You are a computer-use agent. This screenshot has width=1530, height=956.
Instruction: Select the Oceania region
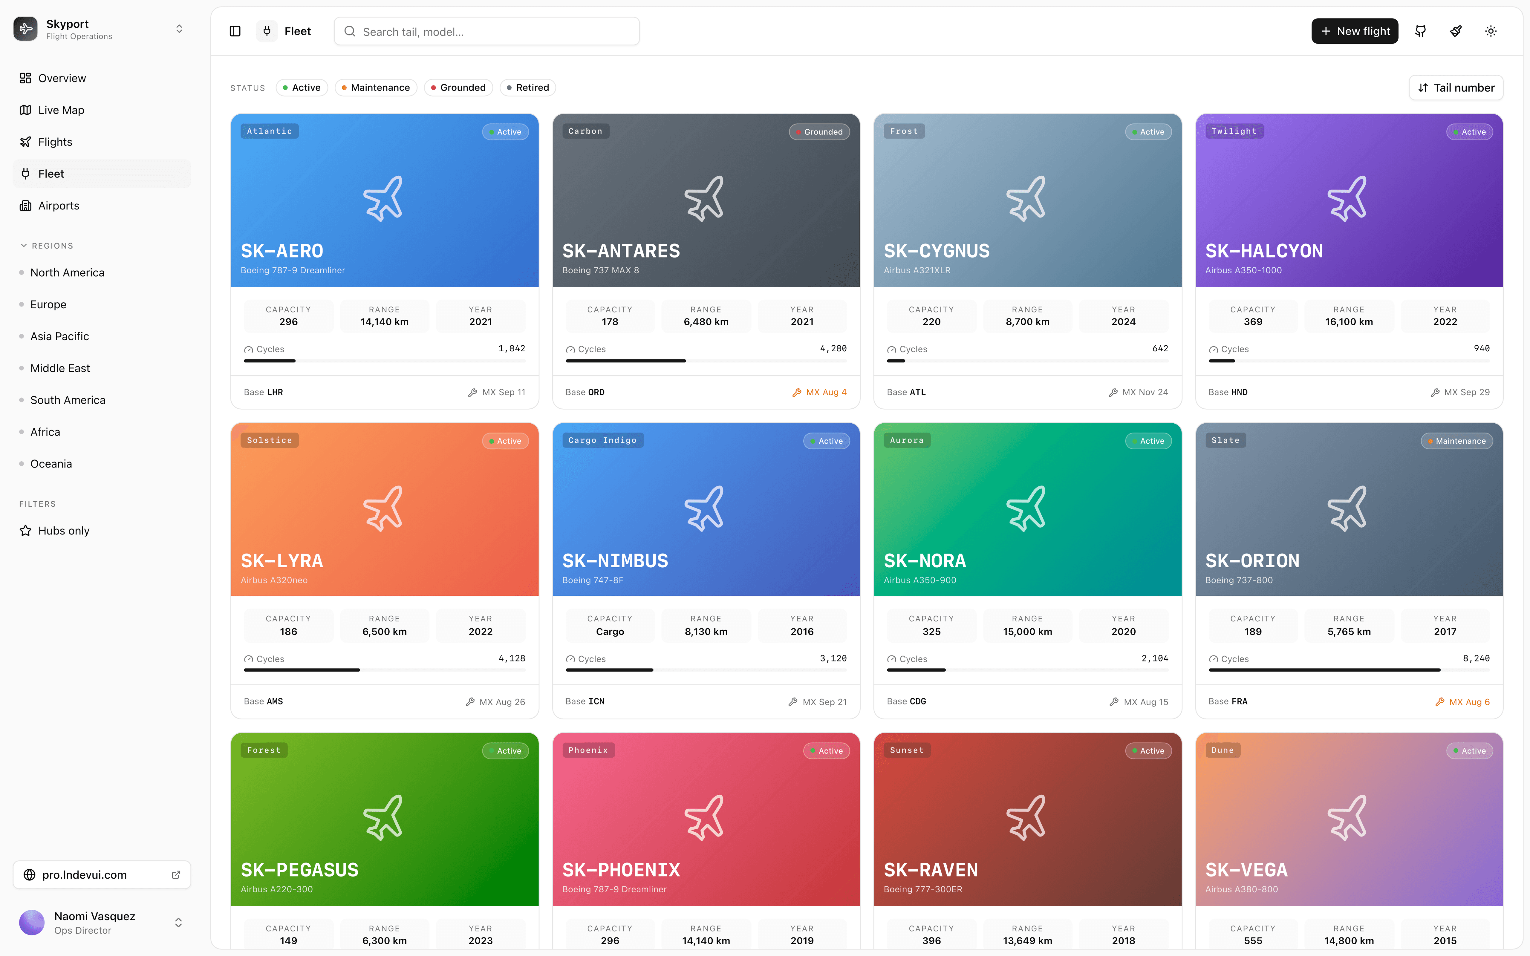pos(102,463)
